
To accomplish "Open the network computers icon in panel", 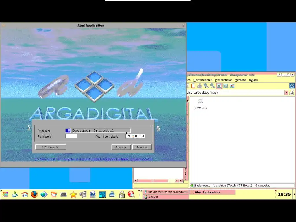I will point(83,195).
